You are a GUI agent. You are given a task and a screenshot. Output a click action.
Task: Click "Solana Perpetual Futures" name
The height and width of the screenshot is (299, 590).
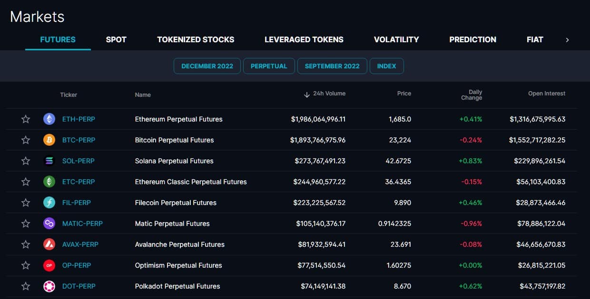pos(174,161)
